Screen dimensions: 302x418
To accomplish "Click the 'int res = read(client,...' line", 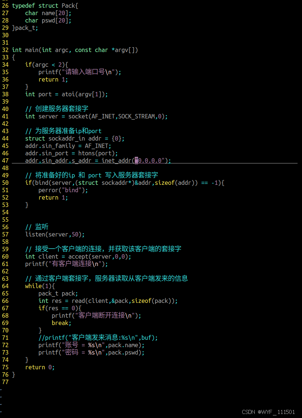I will [108, 301].
